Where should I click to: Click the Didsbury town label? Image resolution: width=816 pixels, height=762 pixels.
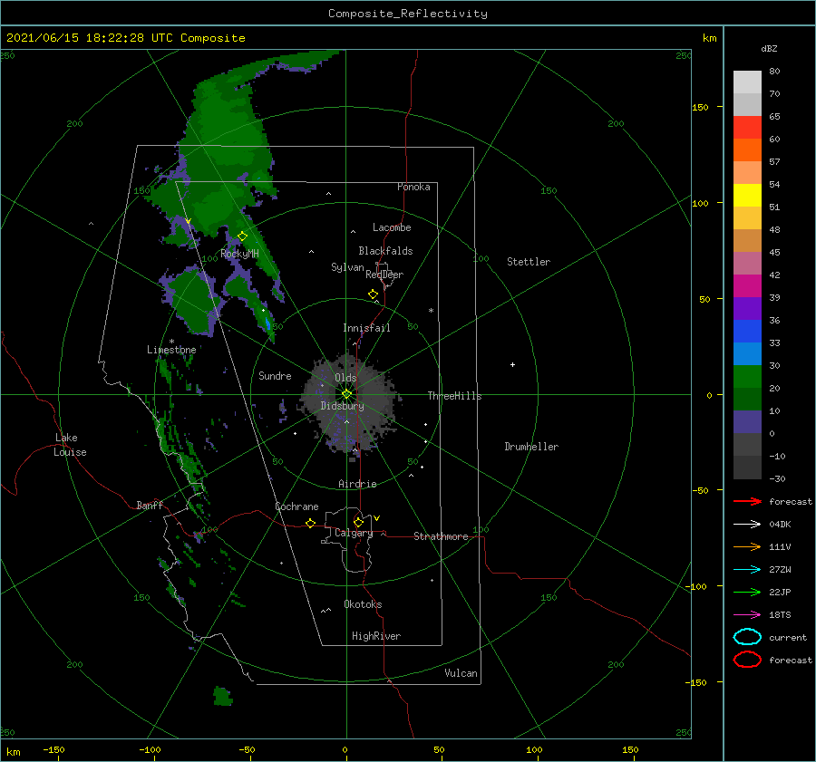[x=343, y=406]
